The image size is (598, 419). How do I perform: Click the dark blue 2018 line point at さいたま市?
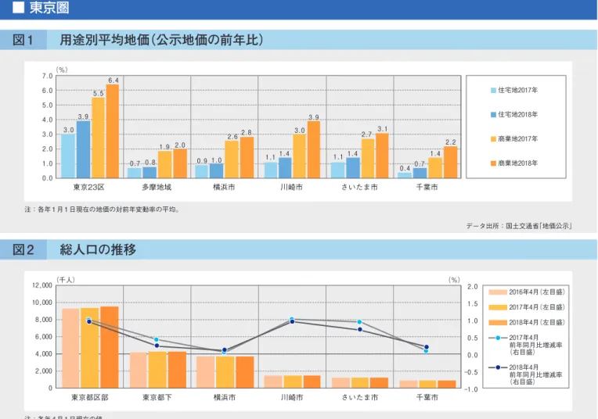360,329
